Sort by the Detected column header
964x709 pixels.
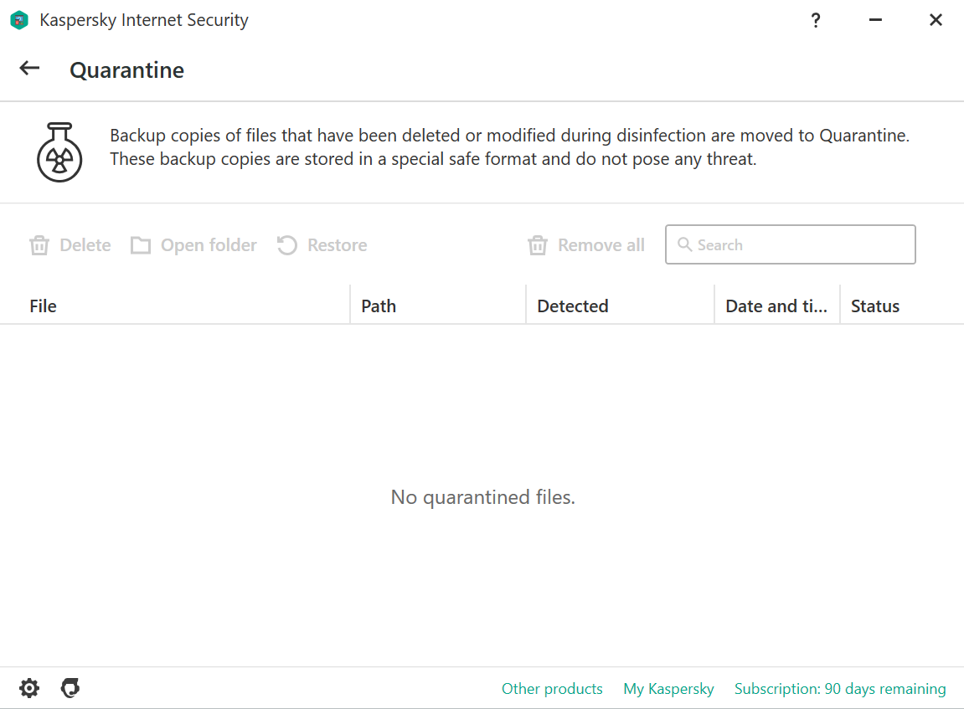pyautogui.click(x=573, y=306)
